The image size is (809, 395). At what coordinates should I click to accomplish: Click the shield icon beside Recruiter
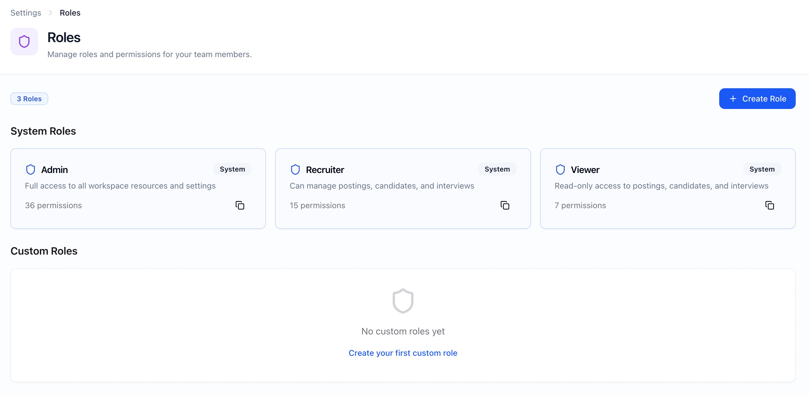(295, 170)
